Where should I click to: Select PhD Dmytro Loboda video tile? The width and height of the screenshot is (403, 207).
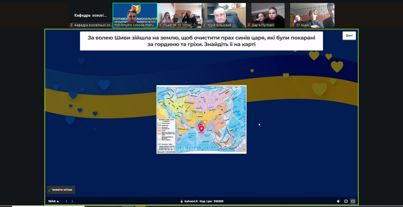click(135, 15)
